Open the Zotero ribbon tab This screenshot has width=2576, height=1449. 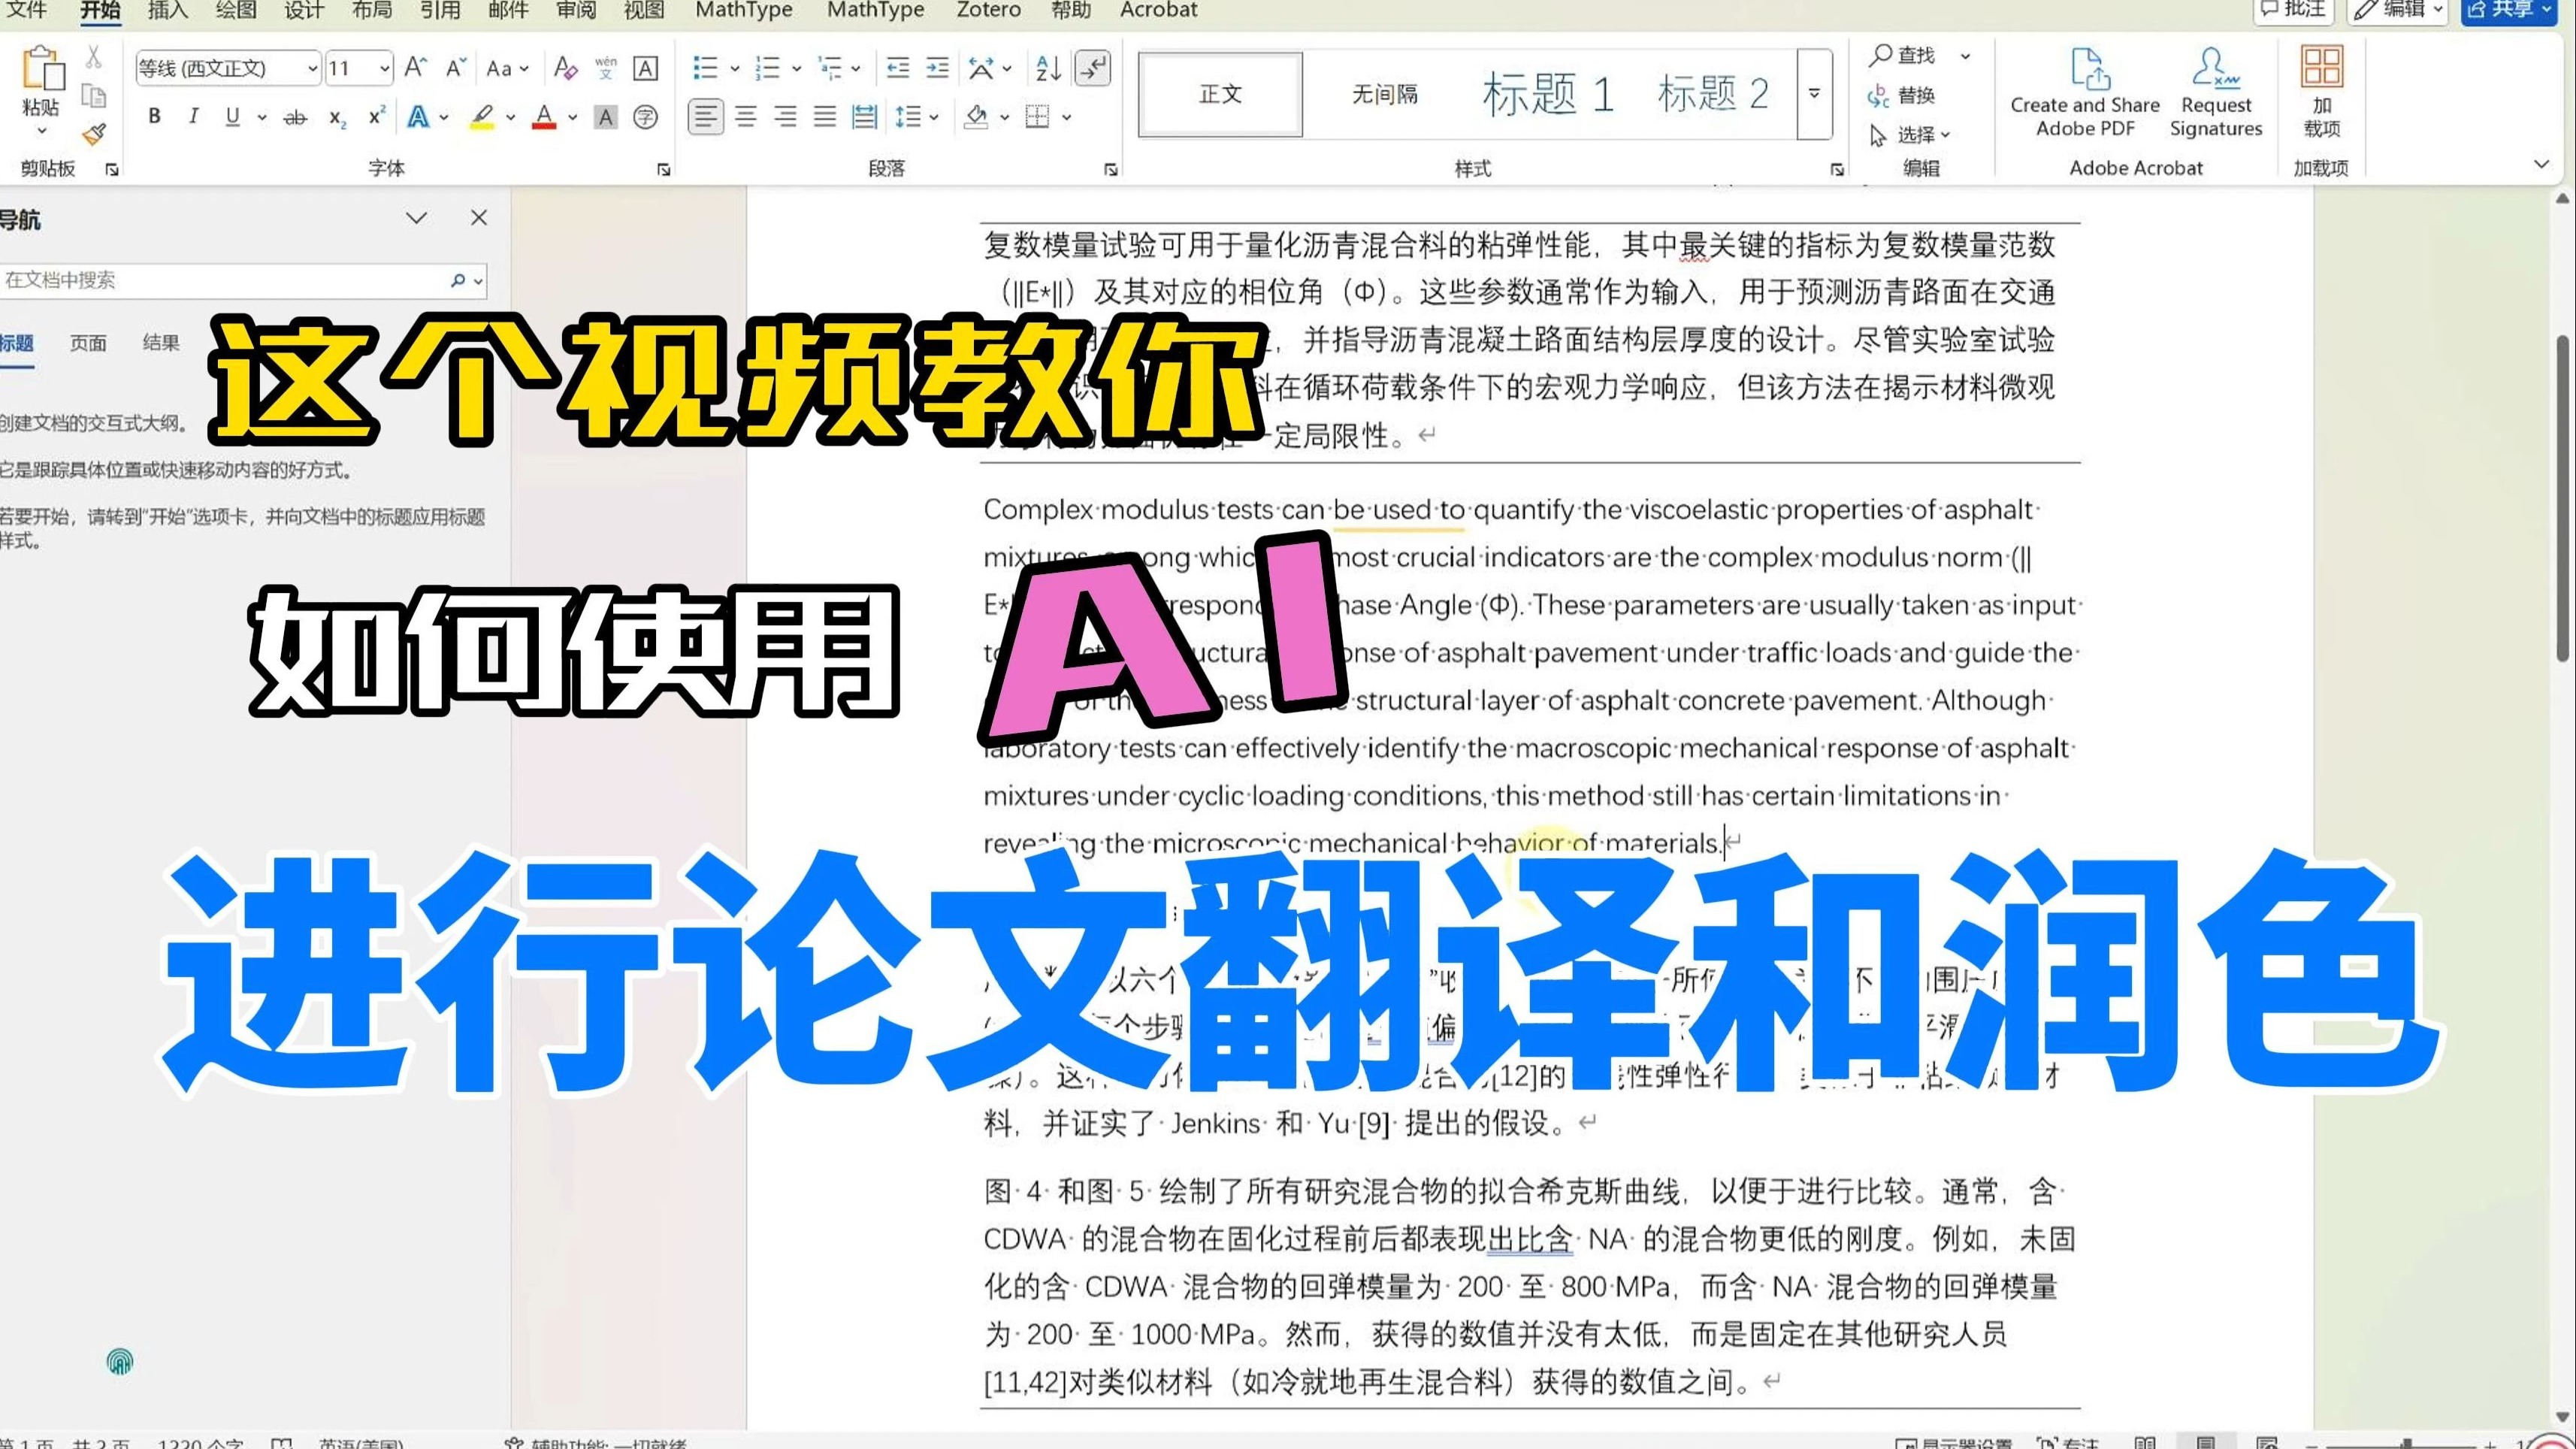[988, 10]
